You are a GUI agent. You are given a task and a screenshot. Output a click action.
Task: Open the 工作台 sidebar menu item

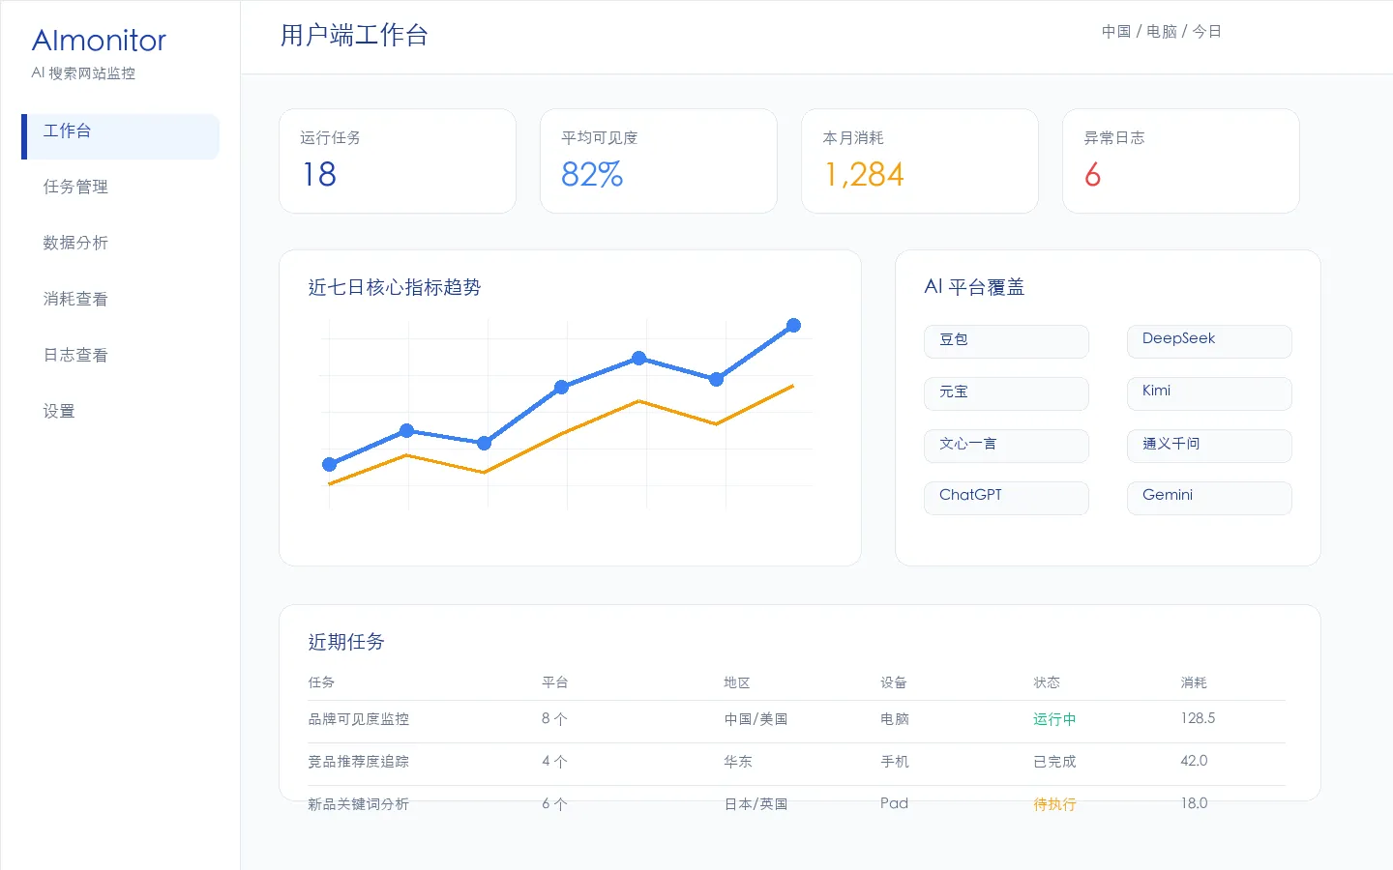pos(120,136)
